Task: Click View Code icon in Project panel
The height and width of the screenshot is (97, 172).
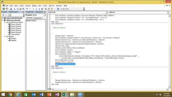Action: pyautogui.click(x=3, y=15)
